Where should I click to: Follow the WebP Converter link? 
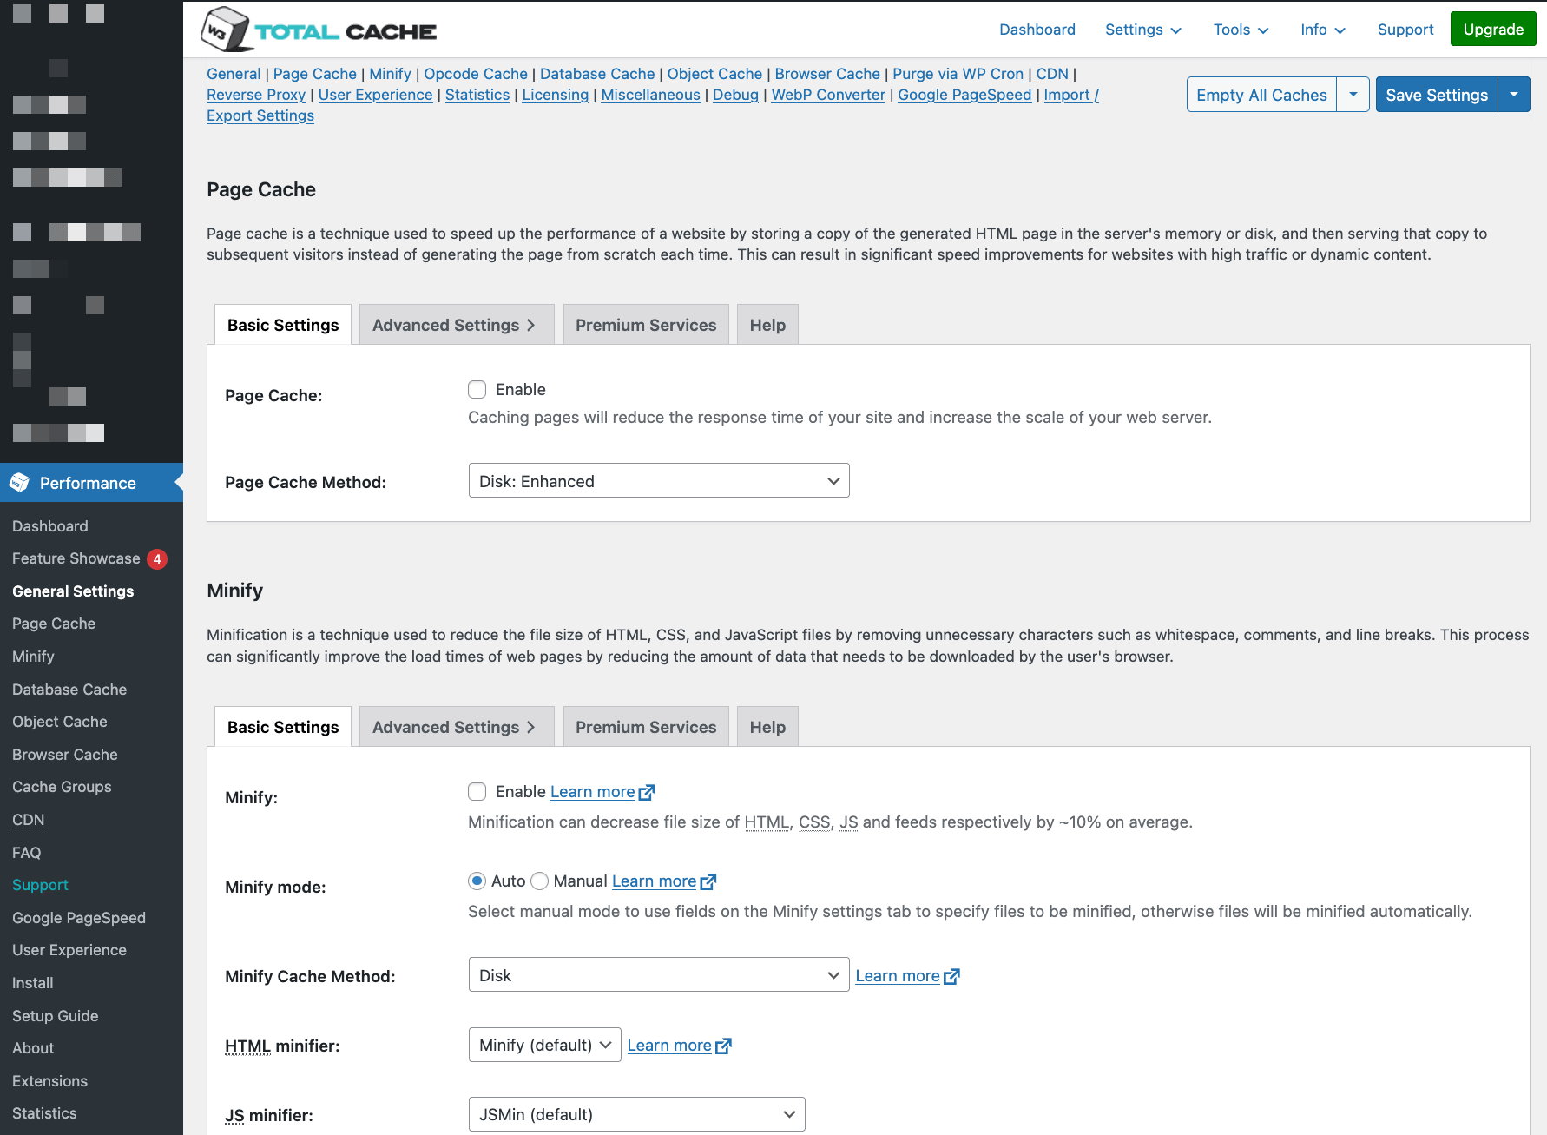tap(828, 95)
